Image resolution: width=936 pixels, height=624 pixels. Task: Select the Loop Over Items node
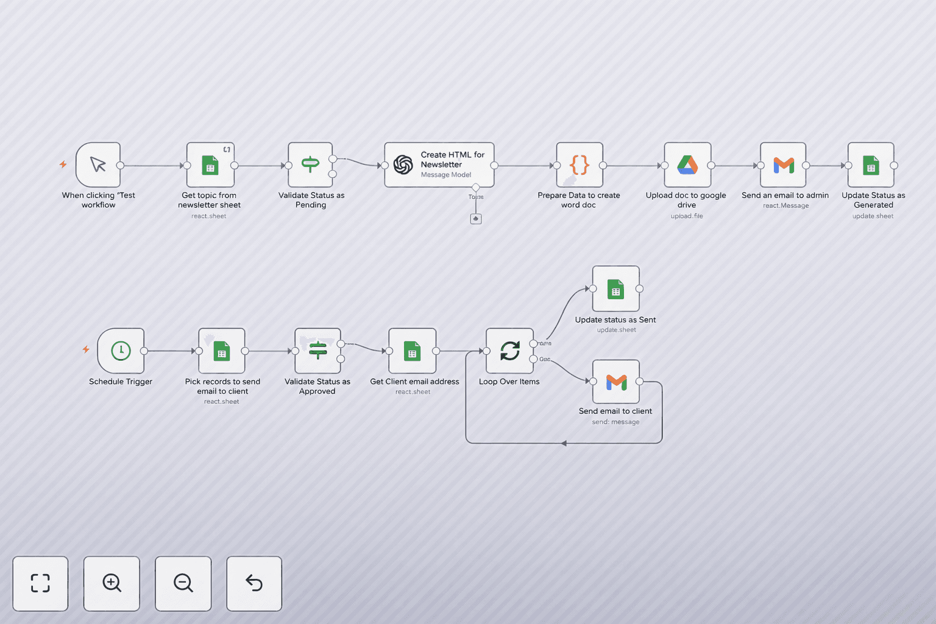(x=508, y=351)
